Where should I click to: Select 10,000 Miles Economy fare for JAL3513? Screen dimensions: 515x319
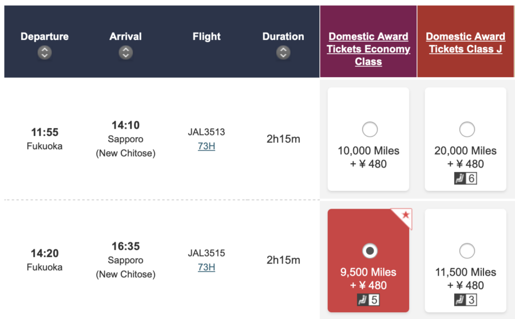[x=370, y=130]
